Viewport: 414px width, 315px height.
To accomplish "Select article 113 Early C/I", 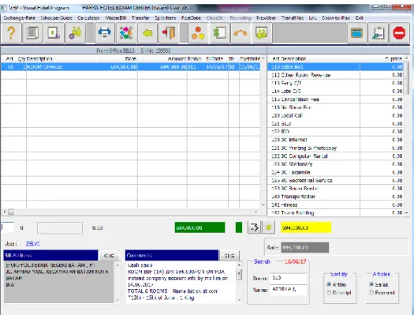I will pos(336,83).
